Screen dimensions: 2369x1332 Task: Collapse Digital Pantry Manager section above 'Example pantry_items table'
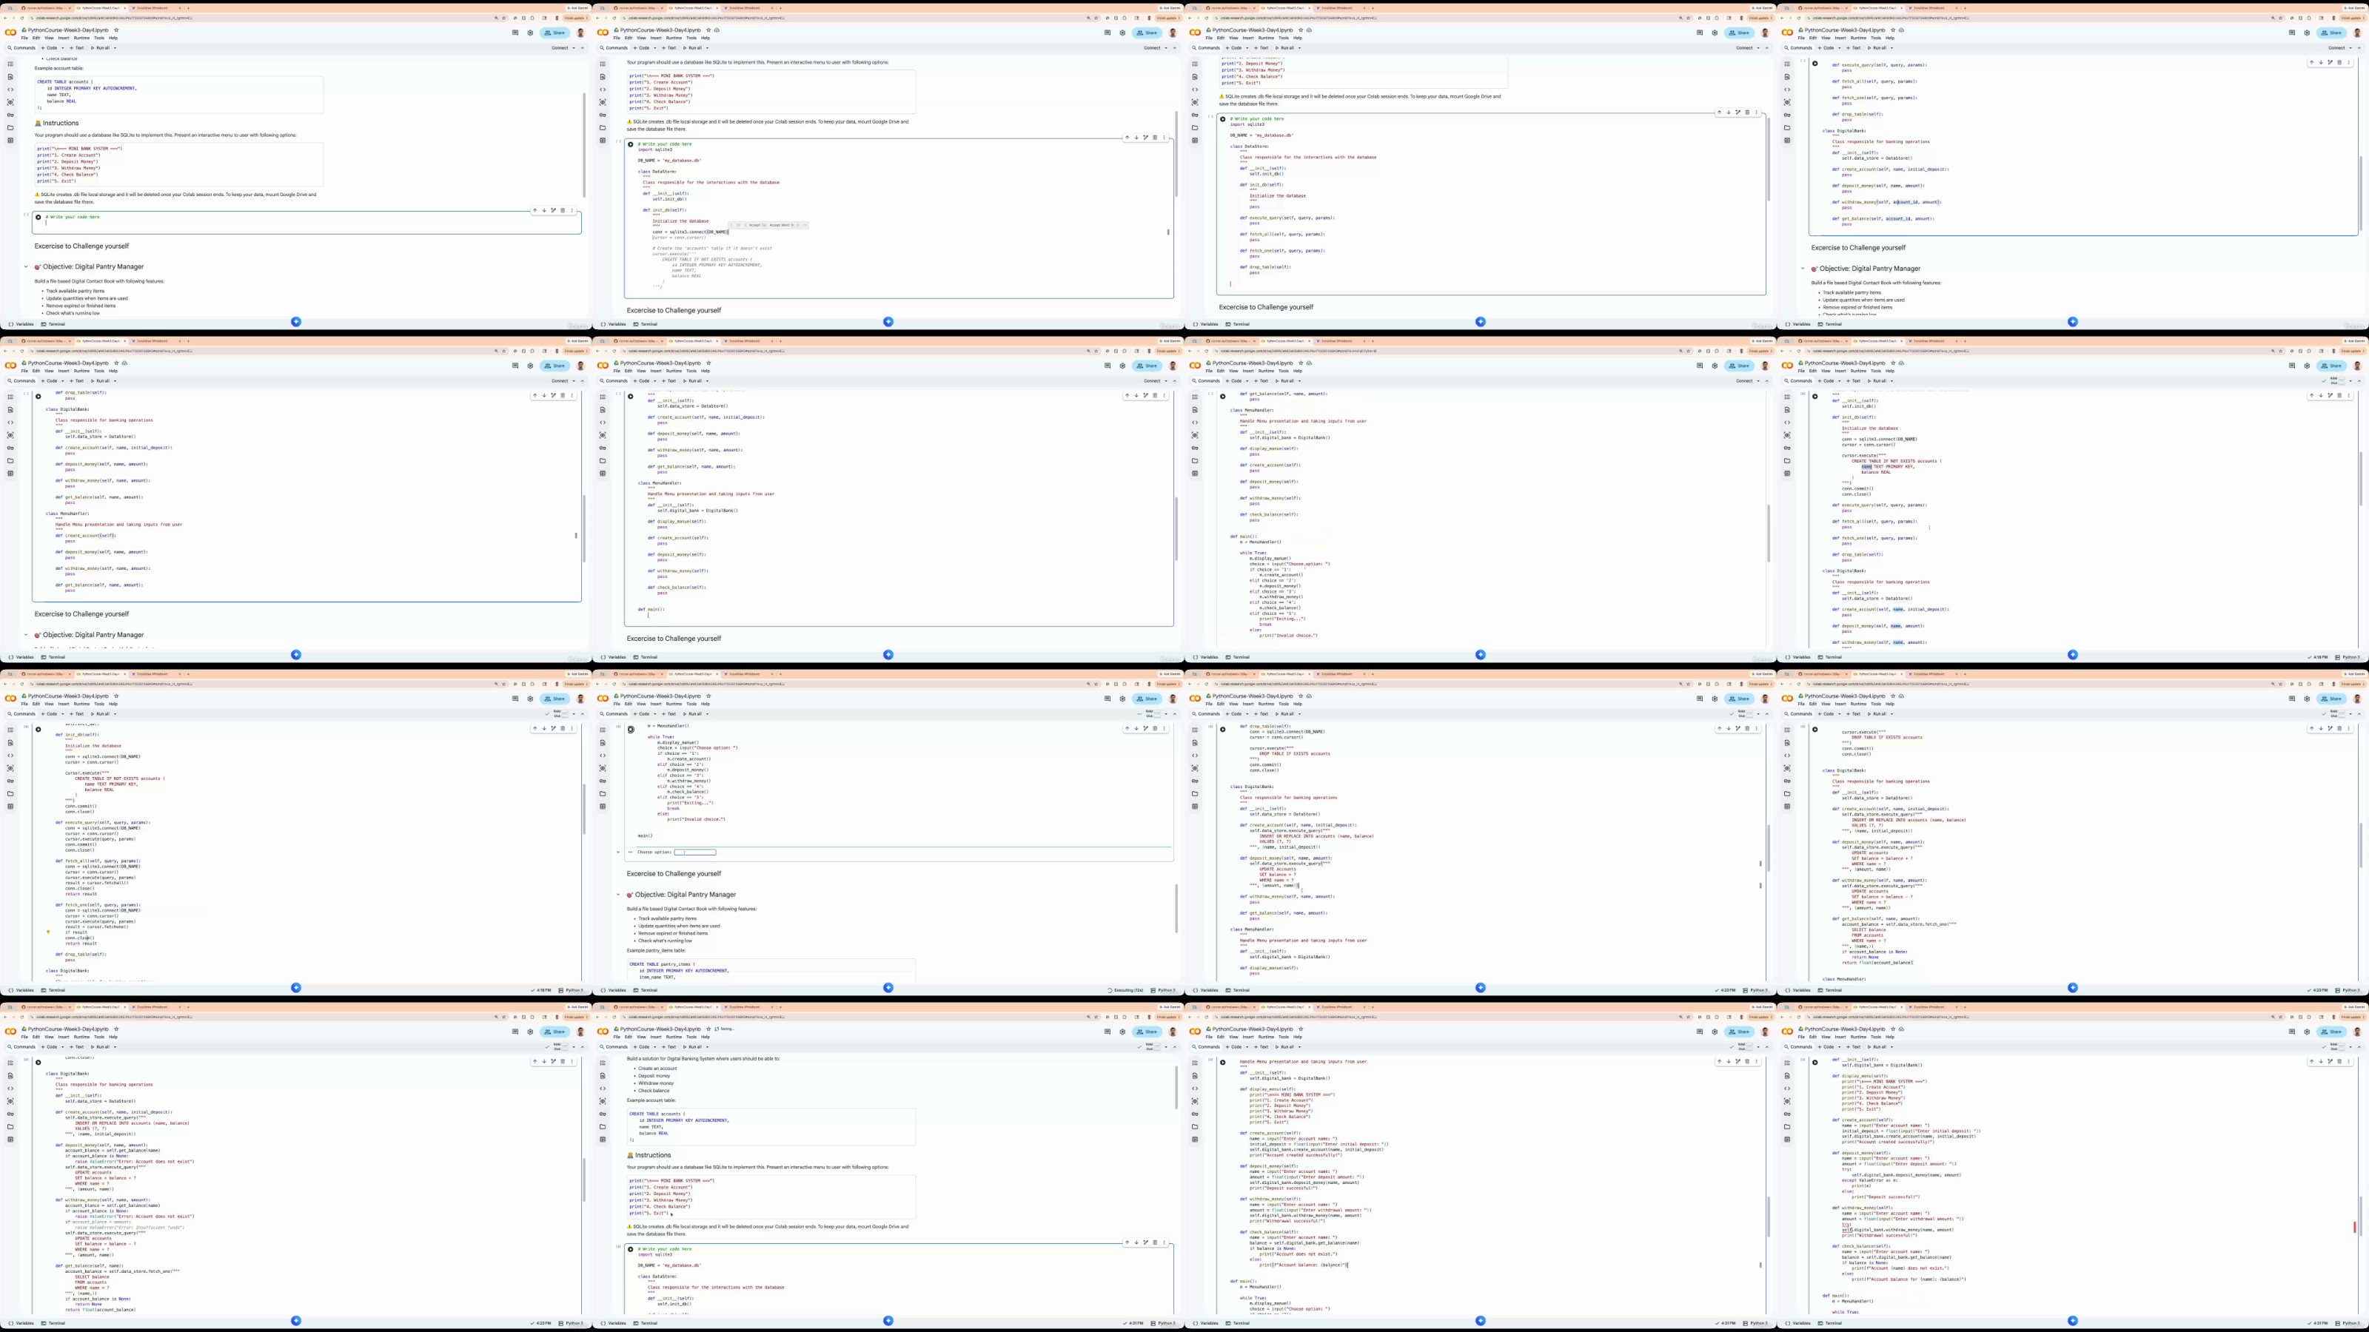(x=618, y=895)
